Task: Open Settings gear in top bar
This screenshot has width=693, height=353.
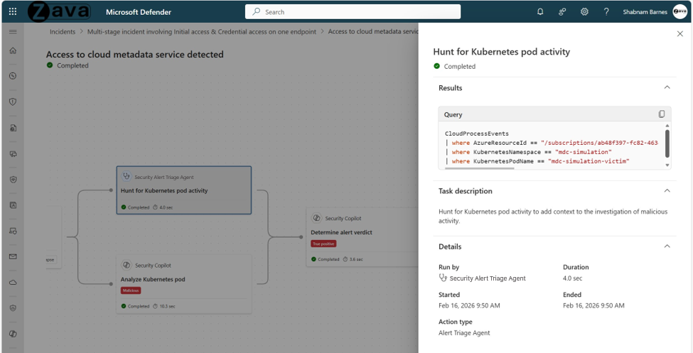Action: click(x=584, y=11)
